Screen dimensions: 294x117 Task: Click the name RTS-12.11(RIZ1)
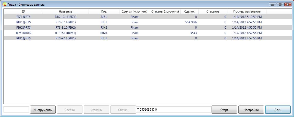coord(66,17)
